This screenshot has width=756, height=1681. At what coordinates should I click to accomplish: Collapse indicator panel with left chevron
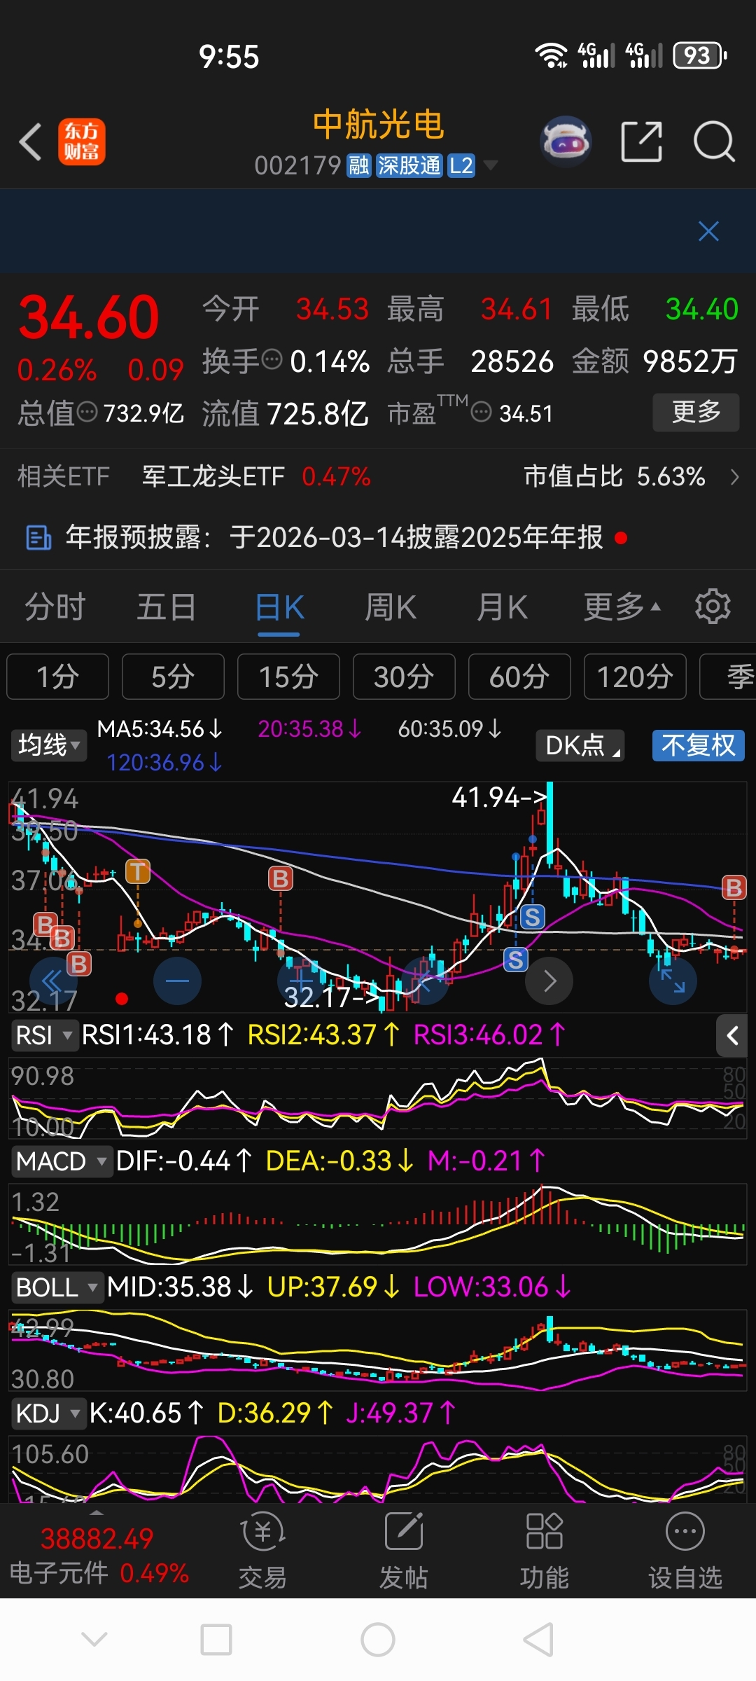(732, 1035)
